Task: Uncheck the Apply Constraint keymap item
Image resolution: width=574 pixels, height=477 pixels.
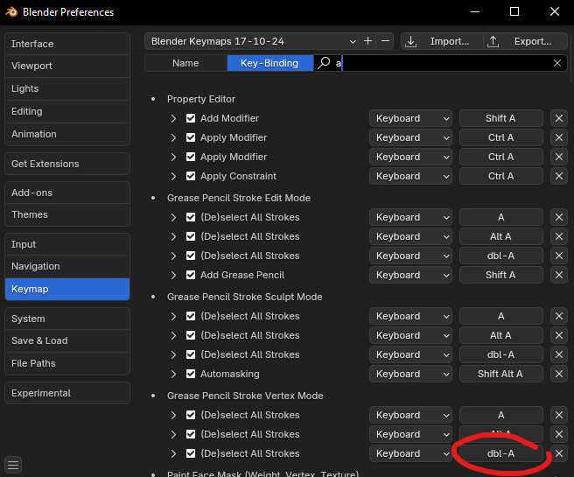Action: [x=191, y=176]
